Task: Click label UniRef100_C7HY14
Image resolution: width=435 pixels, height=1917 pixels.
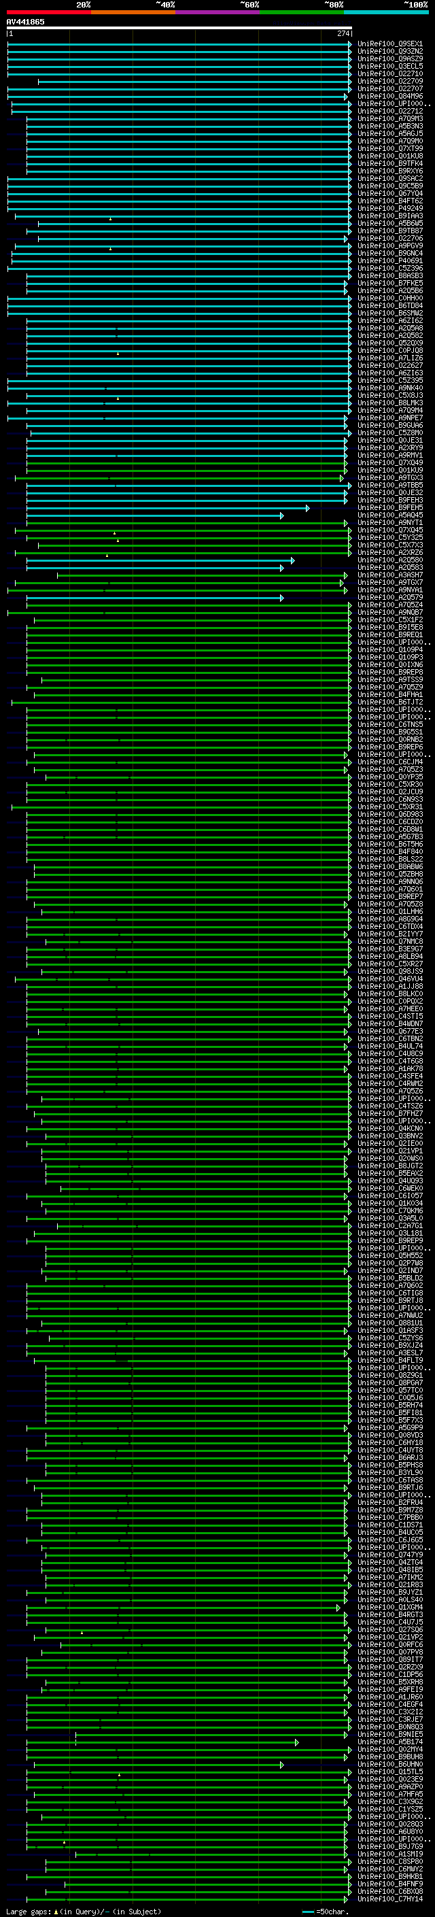Action: 389,1899
